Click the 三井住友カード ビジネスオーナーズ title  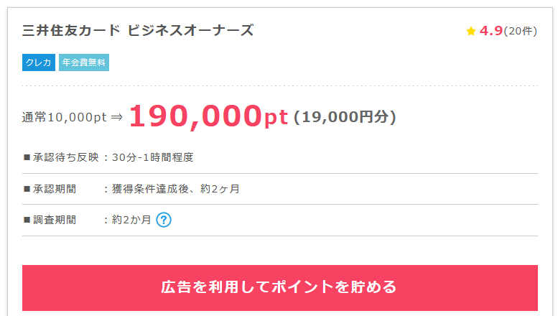pyautogui.click(x=138, y=31)
